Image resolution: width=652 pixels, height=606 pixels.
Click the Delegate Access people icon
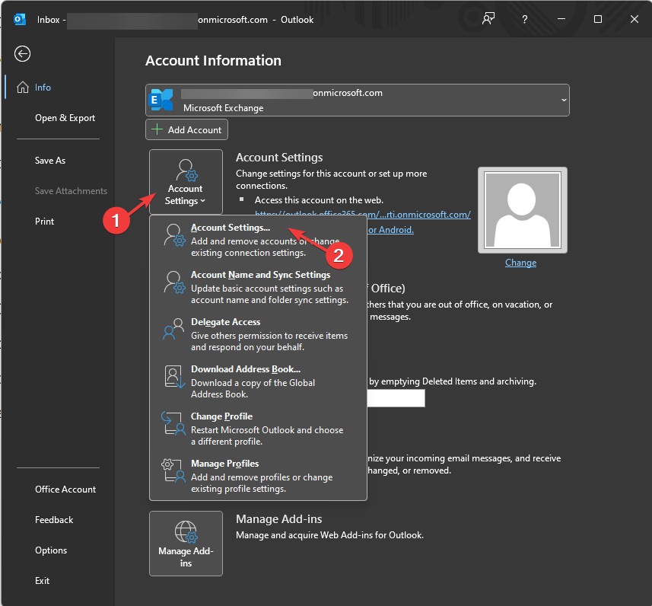[x=173, y=329]
